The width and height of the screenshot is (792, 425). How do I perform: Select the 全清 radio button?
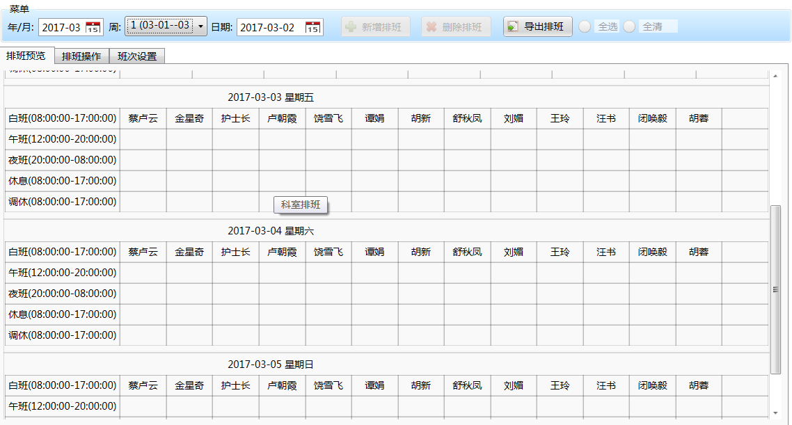630,26
